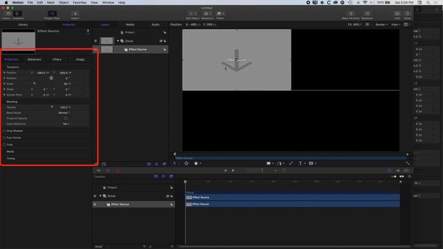The height and width of the screenshot is (249, 443).
Task: Open the Object menu in menu bar
Action: click(64, 2)
